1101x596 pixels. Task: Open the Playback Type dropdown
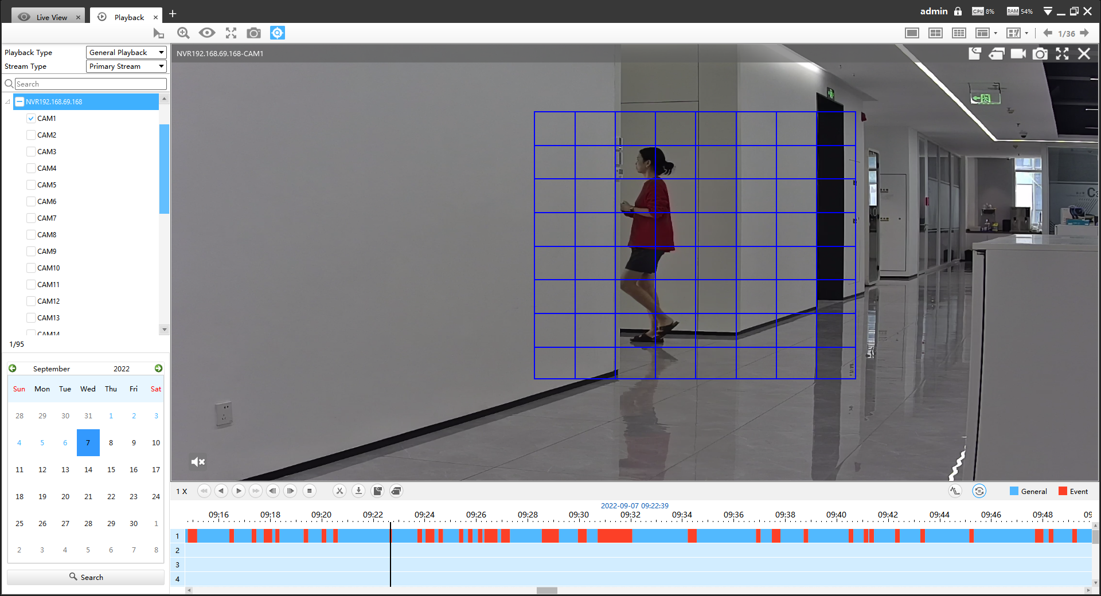click(126, 52)
